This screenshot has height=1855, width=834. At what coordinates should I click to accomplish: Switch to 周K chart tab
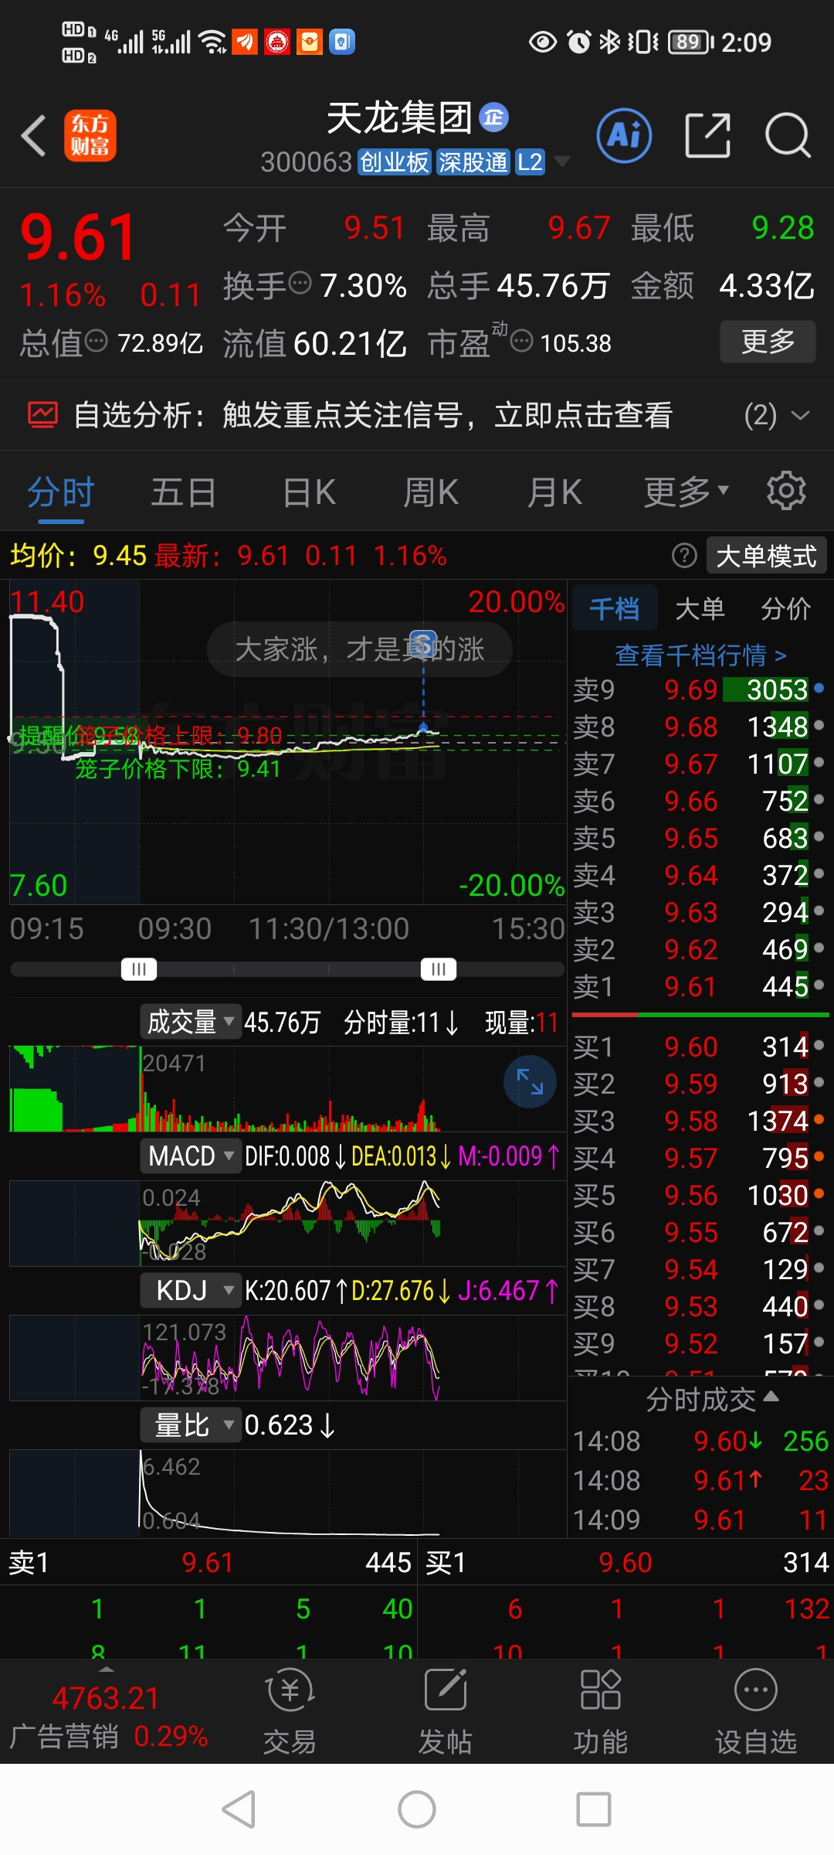(x=431, y=492)
